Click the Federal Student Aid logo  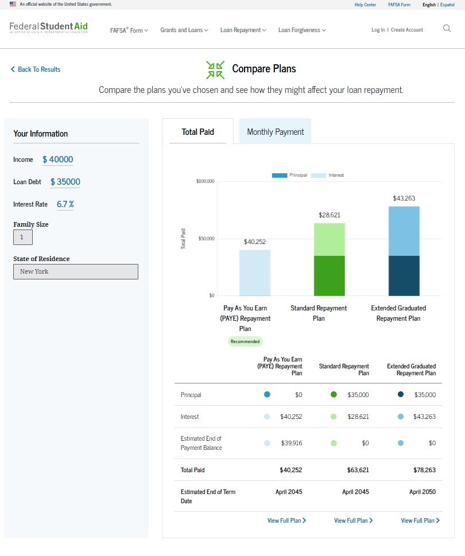coord(48,28)
